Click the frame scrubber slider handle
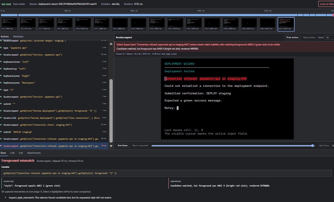Image resolution: width=334 pixels, height=202 pixels. (313, 146)
